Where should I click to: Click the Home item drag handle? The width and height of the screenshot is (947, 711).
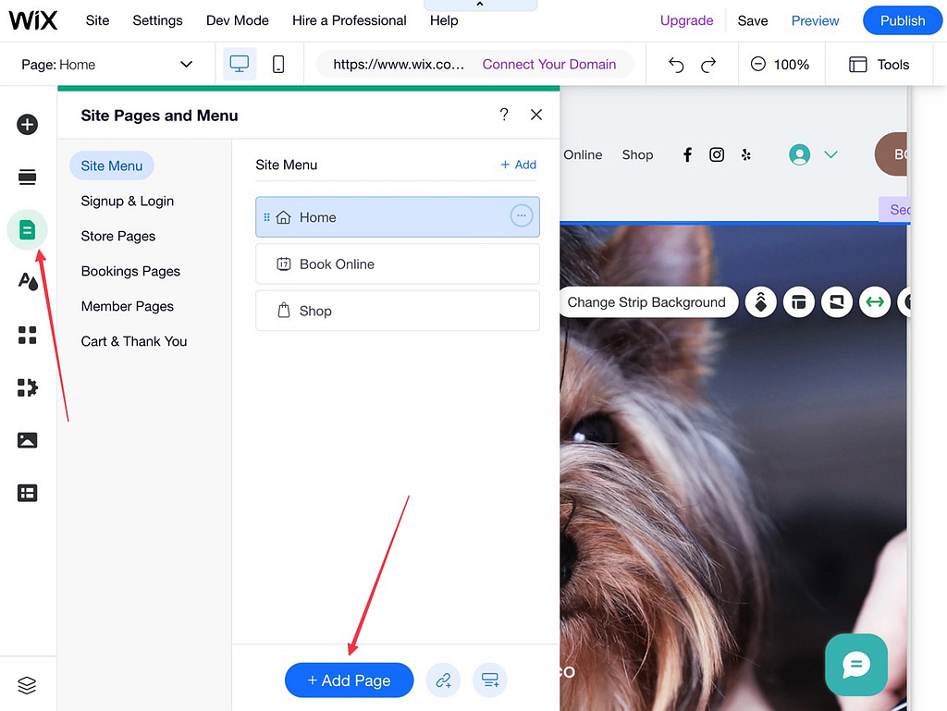pos(266,216)
